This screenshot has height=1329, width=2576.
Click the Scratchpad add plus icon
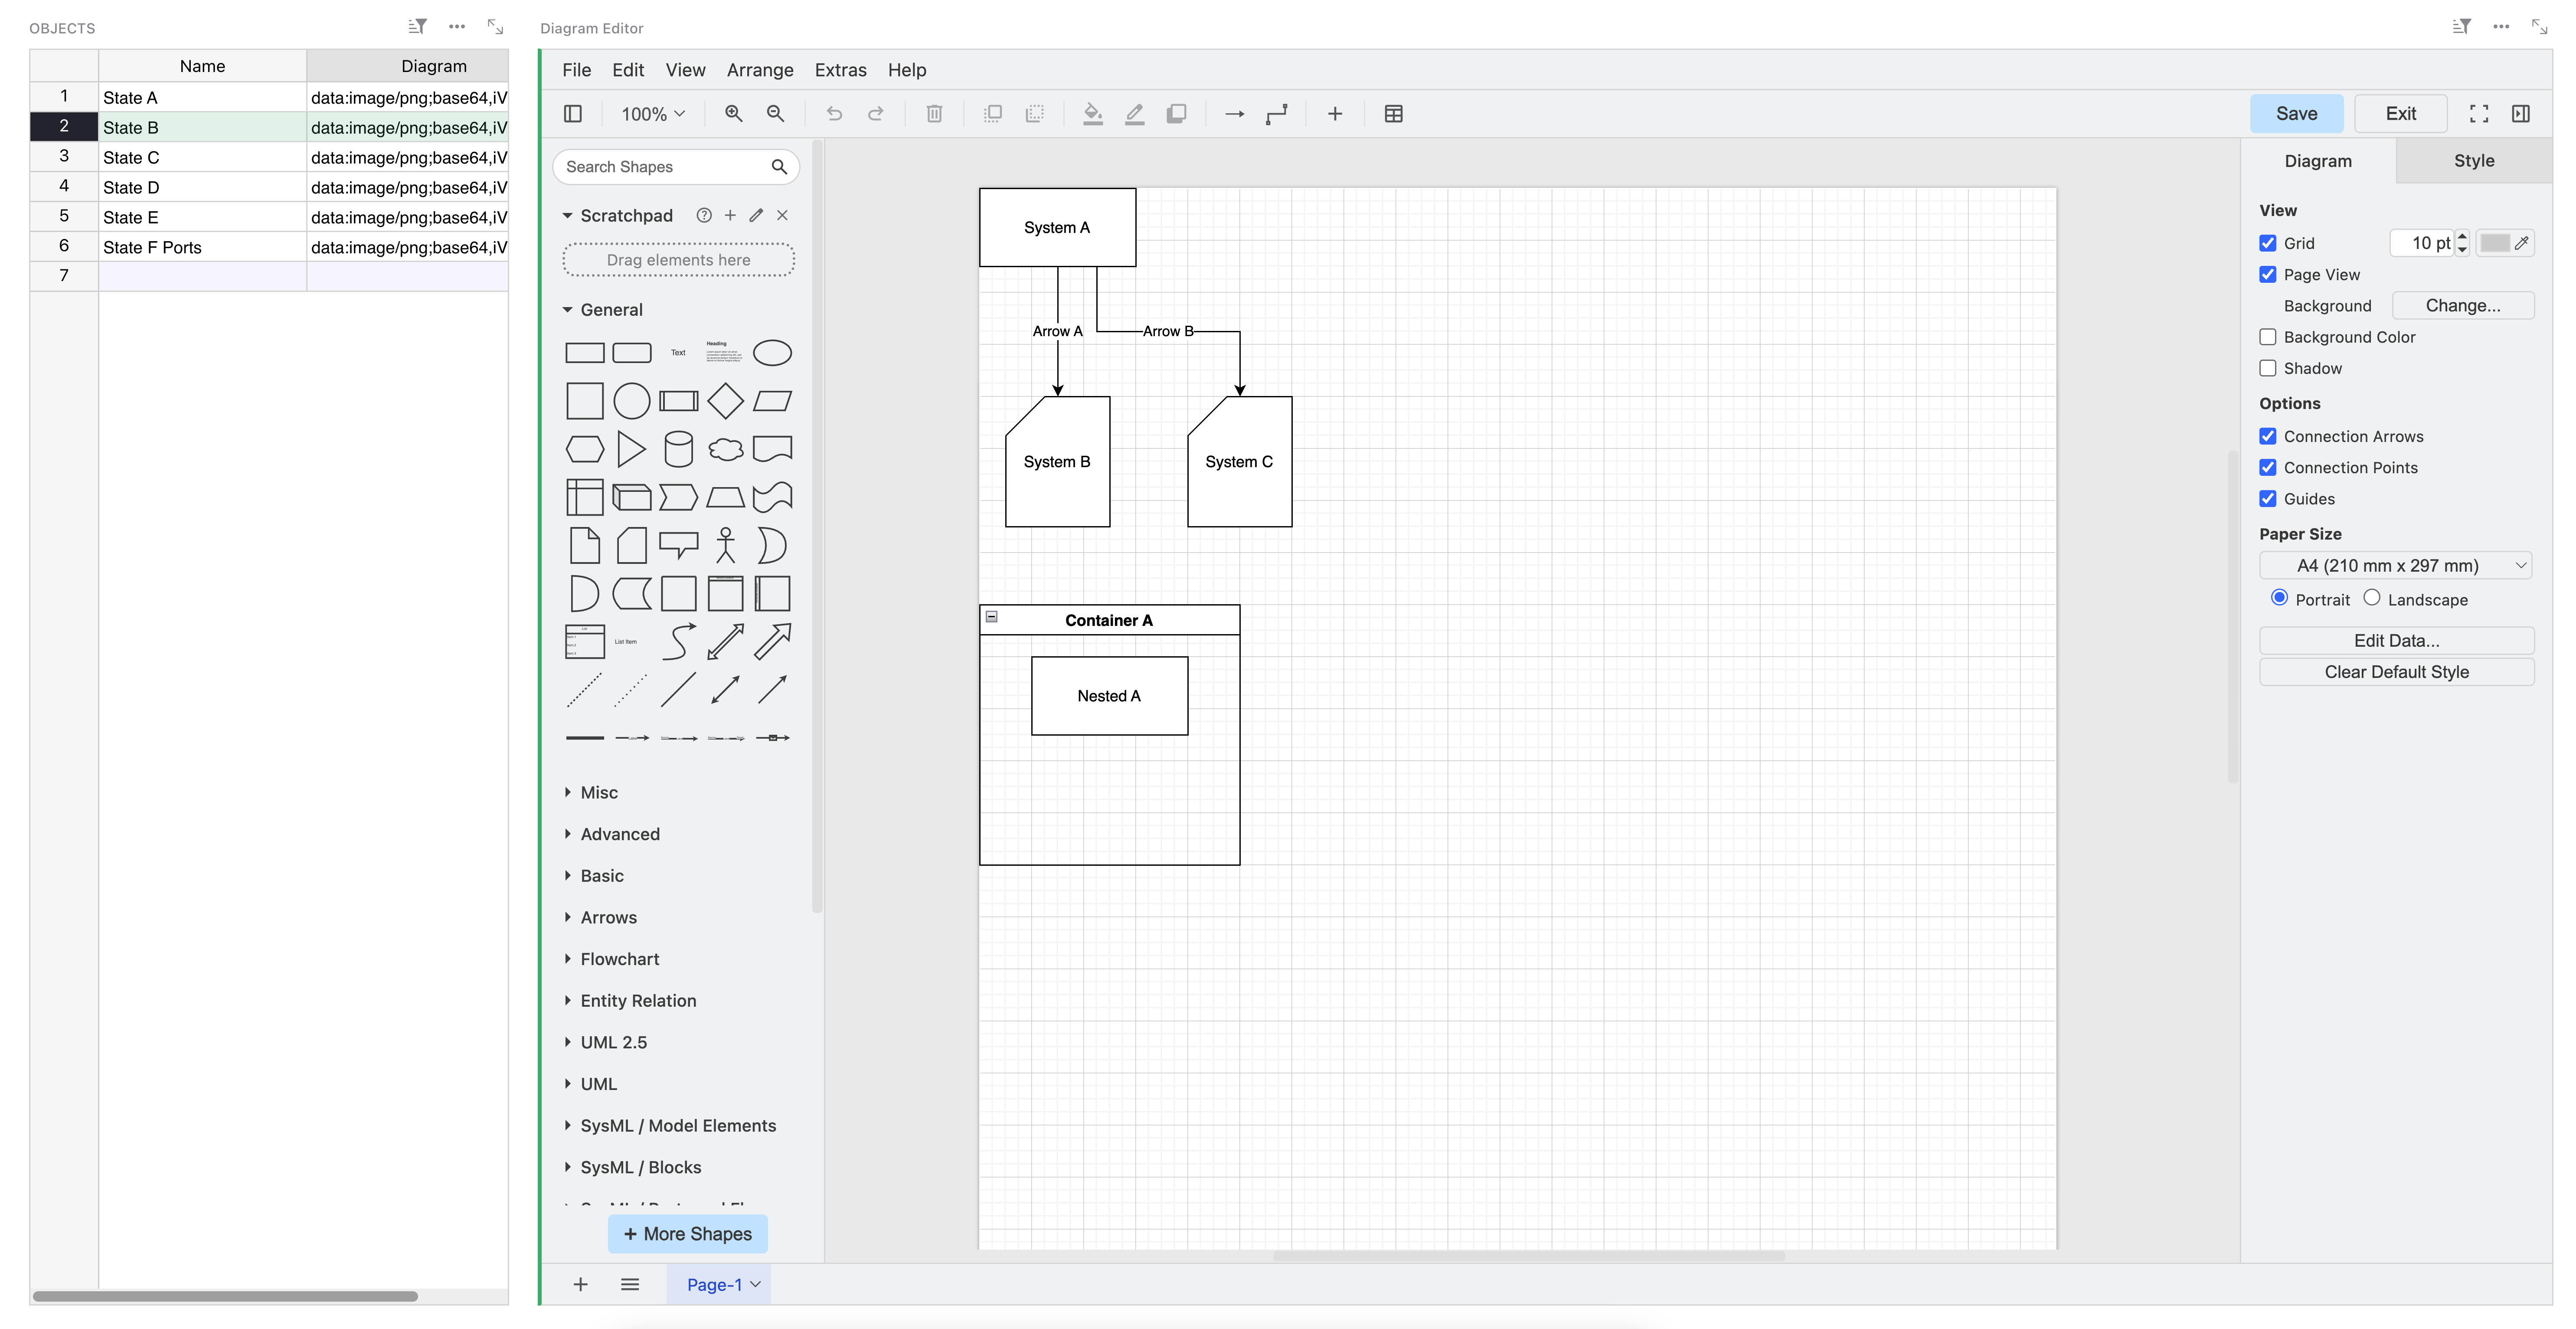point(730,215)
